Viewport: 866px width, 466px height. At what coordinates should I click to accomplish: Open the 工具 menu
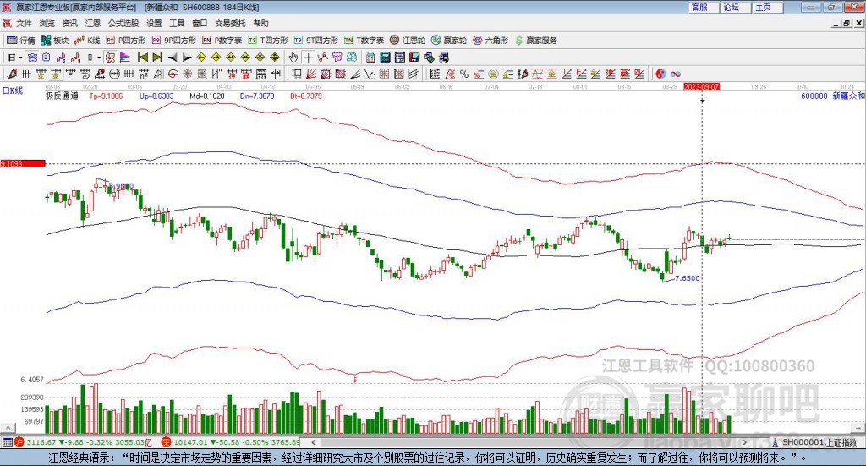pos(177,23)
